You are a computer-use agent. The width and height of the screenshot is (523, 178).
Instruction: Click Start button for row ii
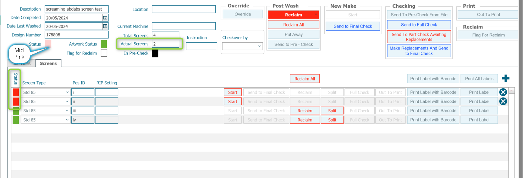tap(233, 101)
